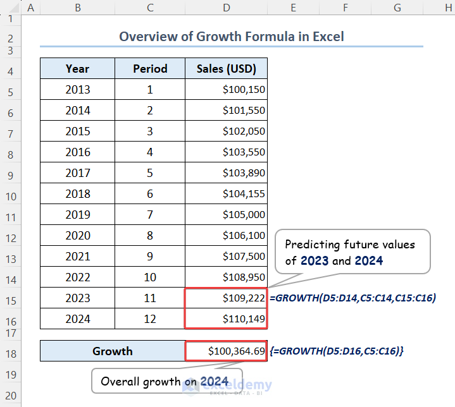The image size is (455, 407).
Task: Click the =GROWTH(D5:D14,C5:C14,C15:C16) formula text
Action: (353, 298)
